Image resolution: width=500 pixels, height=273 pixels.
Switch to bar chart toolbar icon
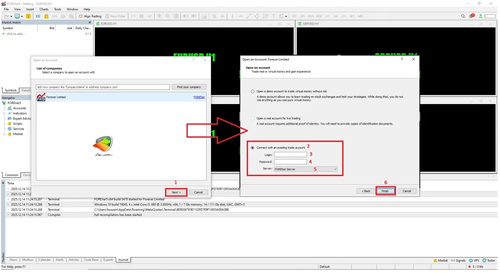(133, 16)
